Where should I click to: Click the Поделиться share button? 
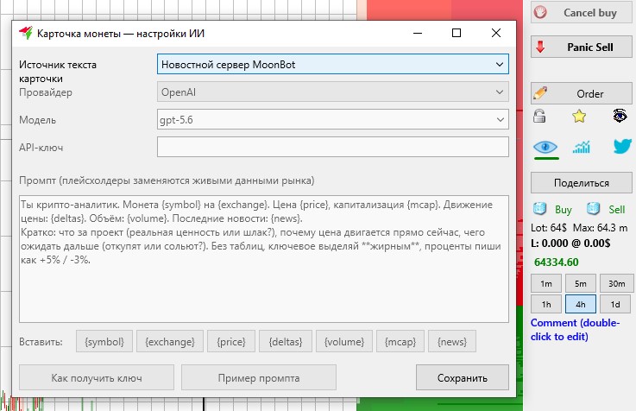582,182
